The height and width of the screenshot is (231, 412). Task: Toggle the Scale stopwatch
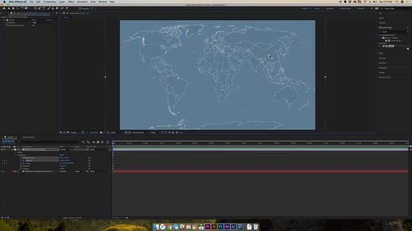point(21,163)
